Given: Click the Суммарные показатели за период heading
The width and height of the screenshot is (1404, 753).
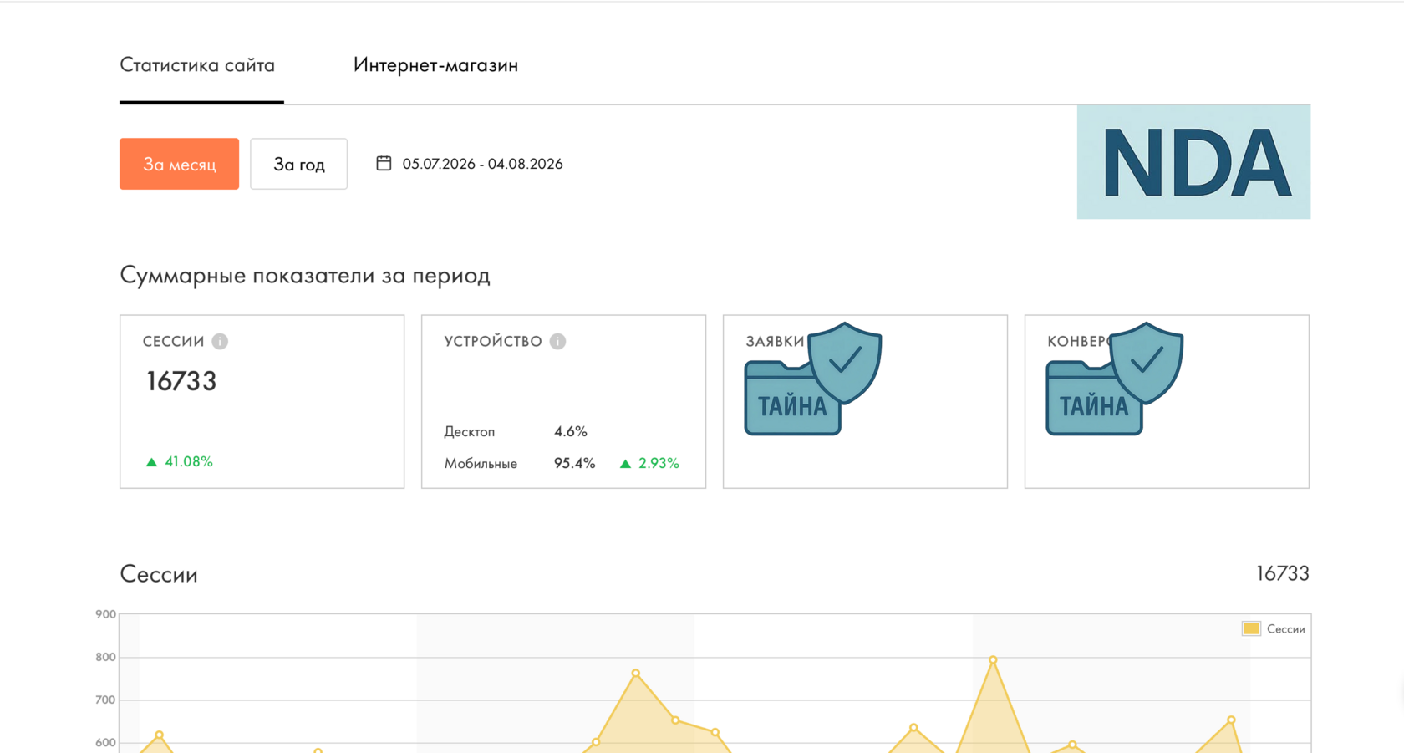Looking at the screenshot, I should pyautogui.click(x=305, y=275).
